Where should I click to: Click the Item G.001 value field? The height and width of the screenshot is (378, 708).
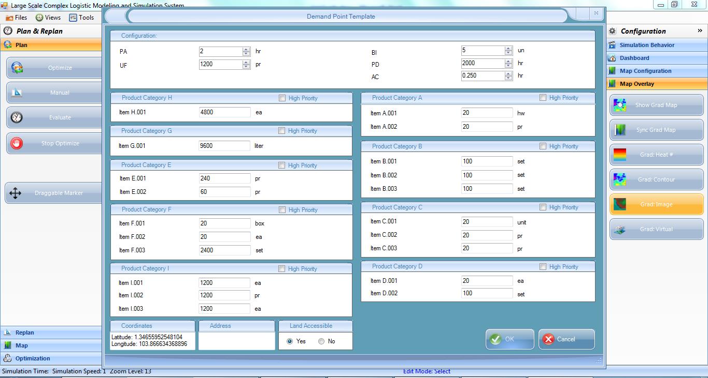pos(224,146)
